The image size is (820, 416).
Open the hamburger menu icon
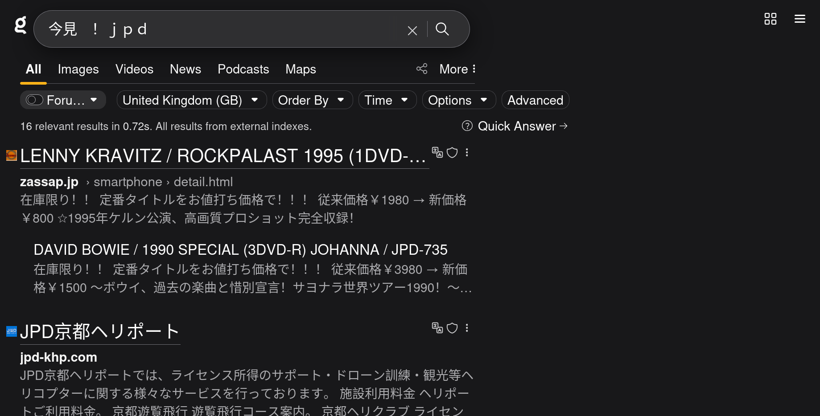[800, 19]
